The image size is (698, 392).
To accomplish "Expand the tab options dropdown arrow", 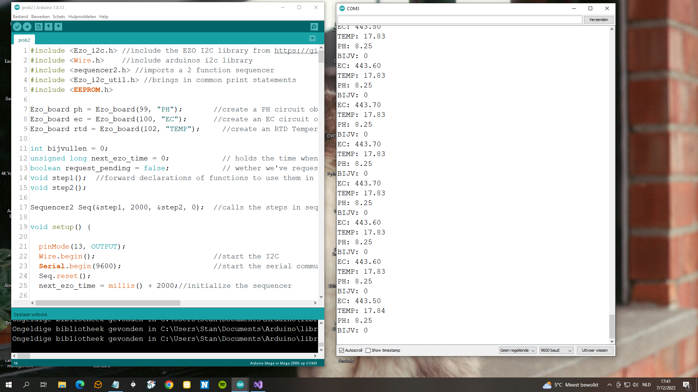I will [x=312, y=38].
